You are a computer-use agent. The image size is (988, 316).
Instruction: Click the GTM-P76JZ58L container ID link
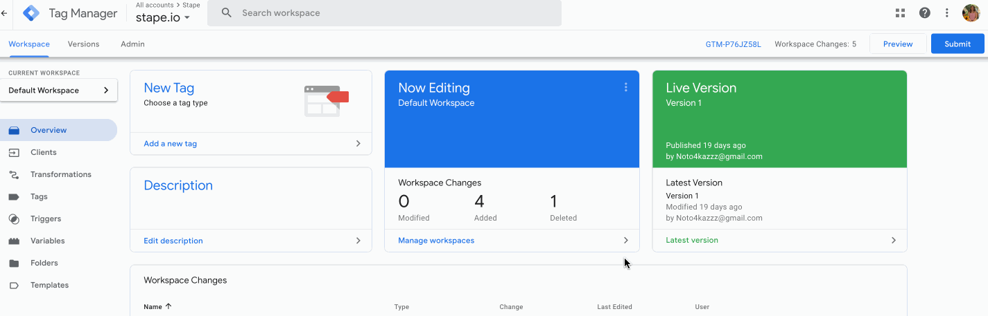click(x=733, y=44)
